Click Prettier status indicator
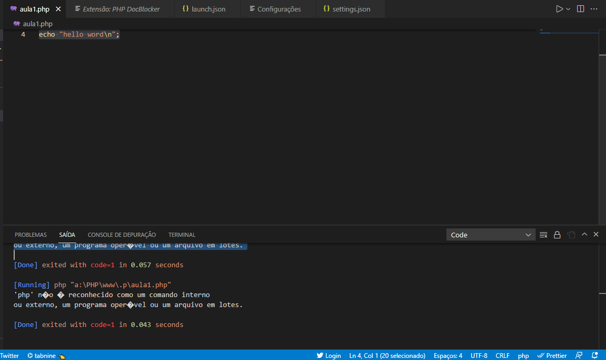The width and height of the screenshot is (606, 360). (x=552, y=355)
